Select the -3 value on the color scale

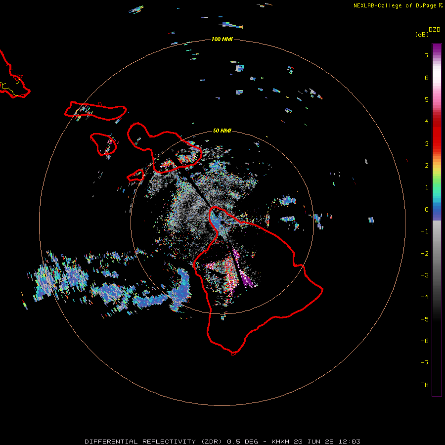(425, 275)
